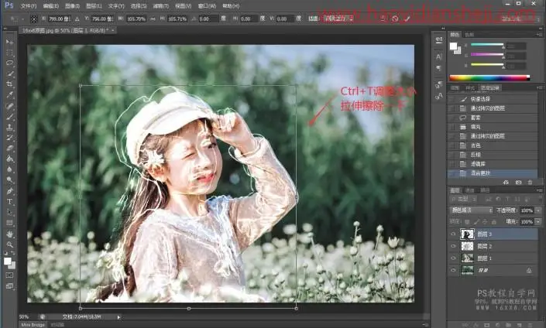Open the 编辑(E) menu

tap(51, 6)
